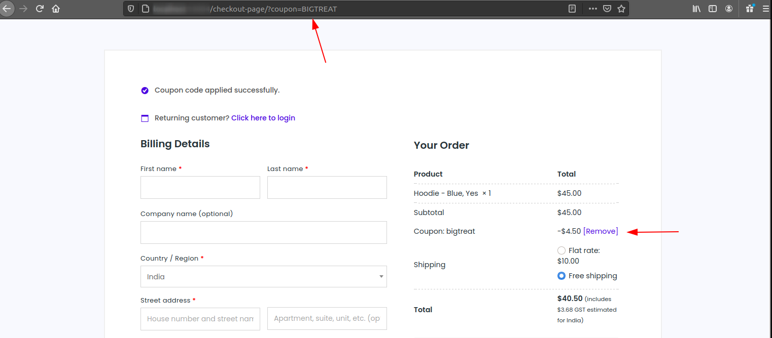
Task: Click the 'Click here to login' link
Action: coord(263,118)
